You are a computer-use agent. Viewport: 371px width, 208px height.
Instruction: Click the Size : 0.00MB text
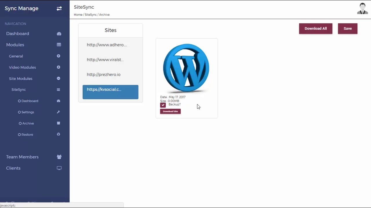[x=170, y=101]
